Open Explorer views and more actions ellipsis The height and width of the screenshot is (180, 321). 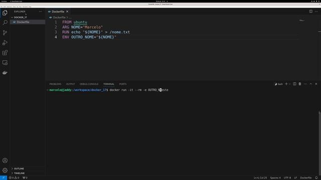point(40,11)
